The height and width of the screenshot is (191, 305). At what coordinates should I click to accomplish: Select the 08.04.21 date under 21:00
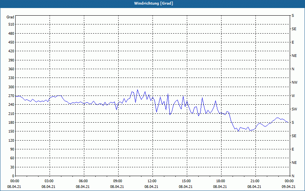pyautogui.click(x=254, y=187)
